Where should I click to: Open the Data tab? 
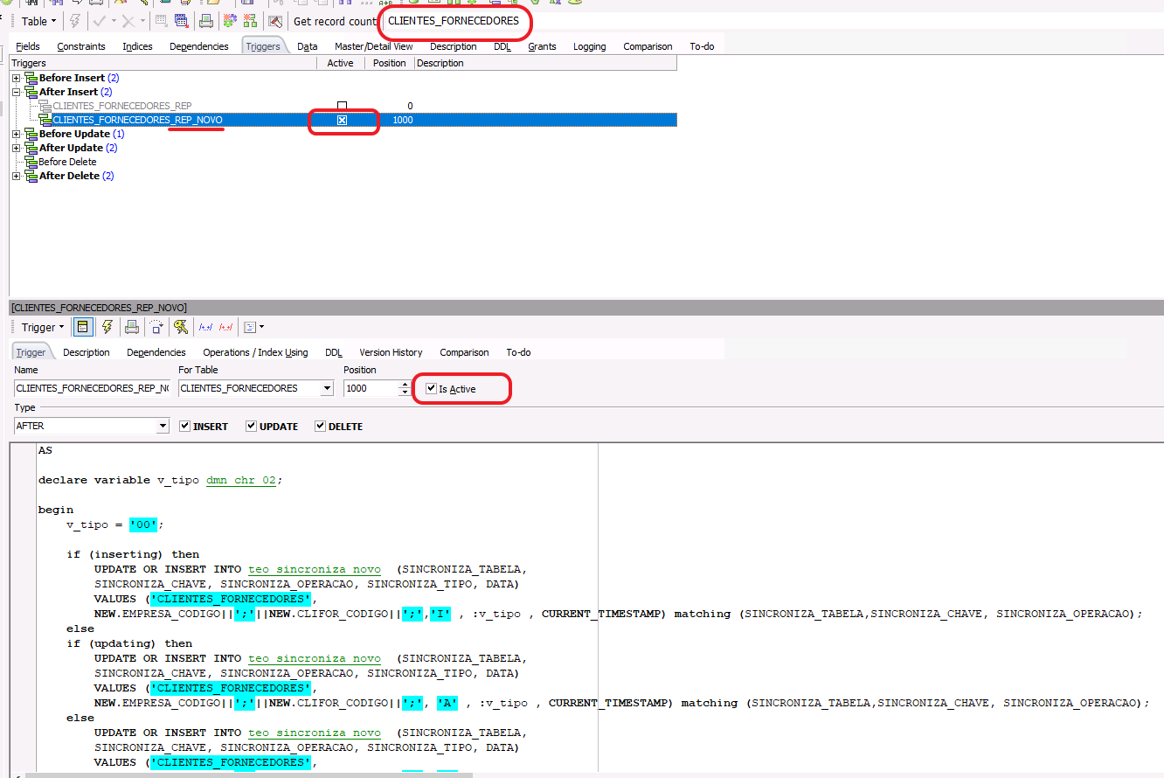tap(307, 46)
